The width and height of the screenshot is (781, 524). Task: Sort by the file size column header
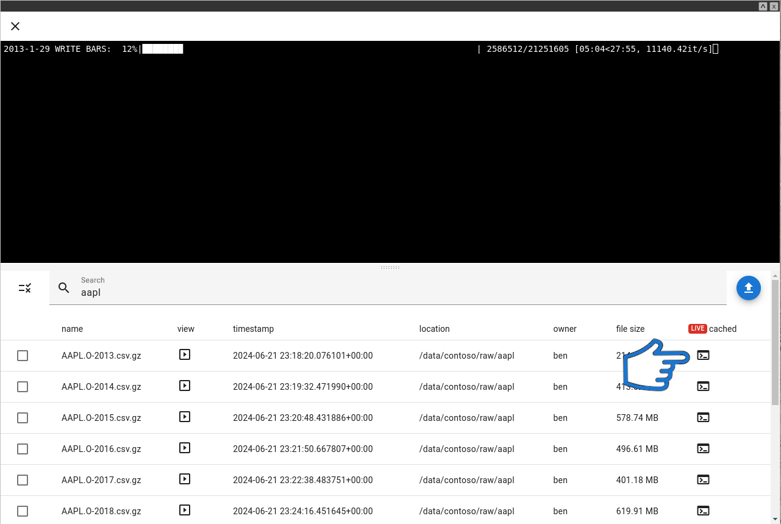click(x=630, y=329)
